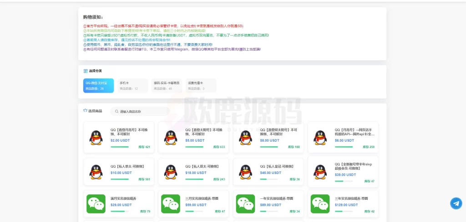This screenshot has height=222, width=466.
Task: Click notice line ③ about USDT payment
Action: click(176, 35)
